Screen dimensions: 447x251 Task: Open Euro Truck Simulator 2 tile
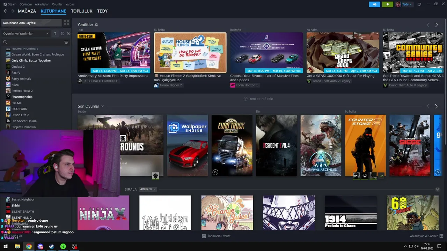(232, 145)
